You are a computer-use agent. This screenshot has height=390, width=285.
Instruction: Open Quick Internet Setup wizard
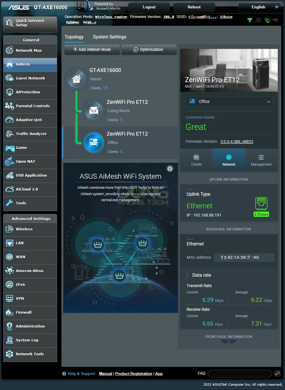pos(30,24)
